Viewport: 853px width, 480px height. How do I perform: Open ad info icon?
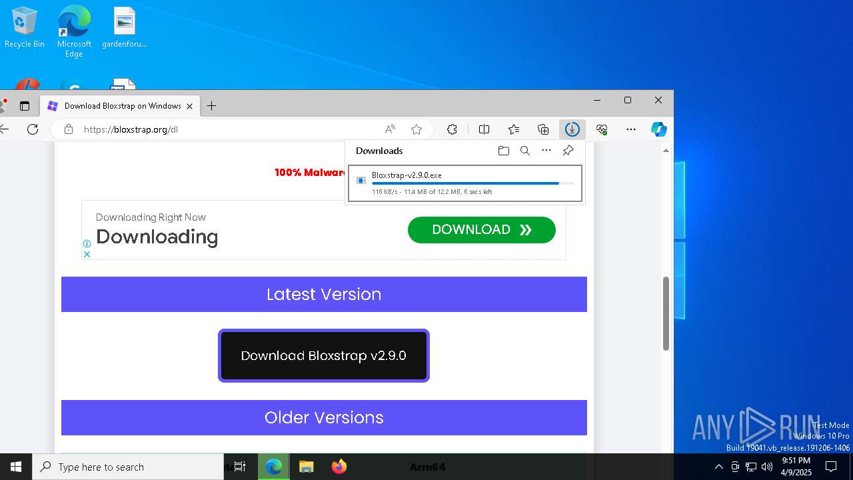pyautogui.click(x=87, y=244)
